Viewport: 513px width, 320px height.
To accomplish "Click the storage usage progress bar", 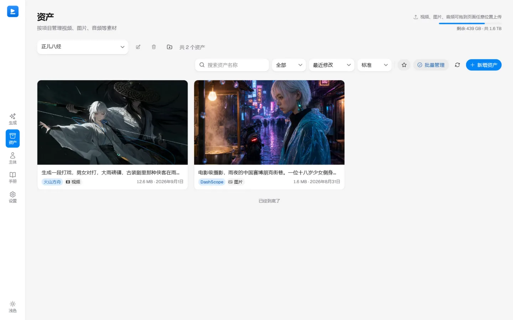I will [x=470, y=23].
